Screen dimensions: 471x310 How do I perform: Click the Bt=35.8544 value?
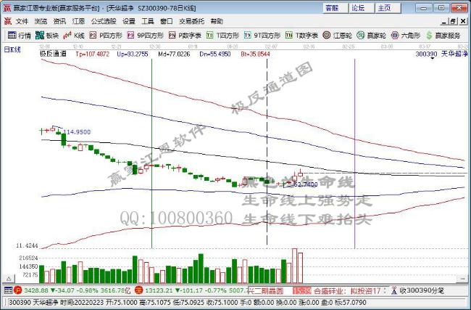click(x=255, y=54)
